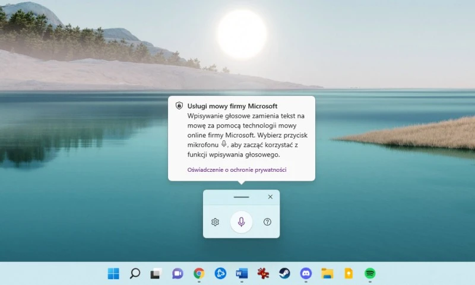Click the shield icon in the speech services tooltip

pyautogui.click(x=179, y=106)
